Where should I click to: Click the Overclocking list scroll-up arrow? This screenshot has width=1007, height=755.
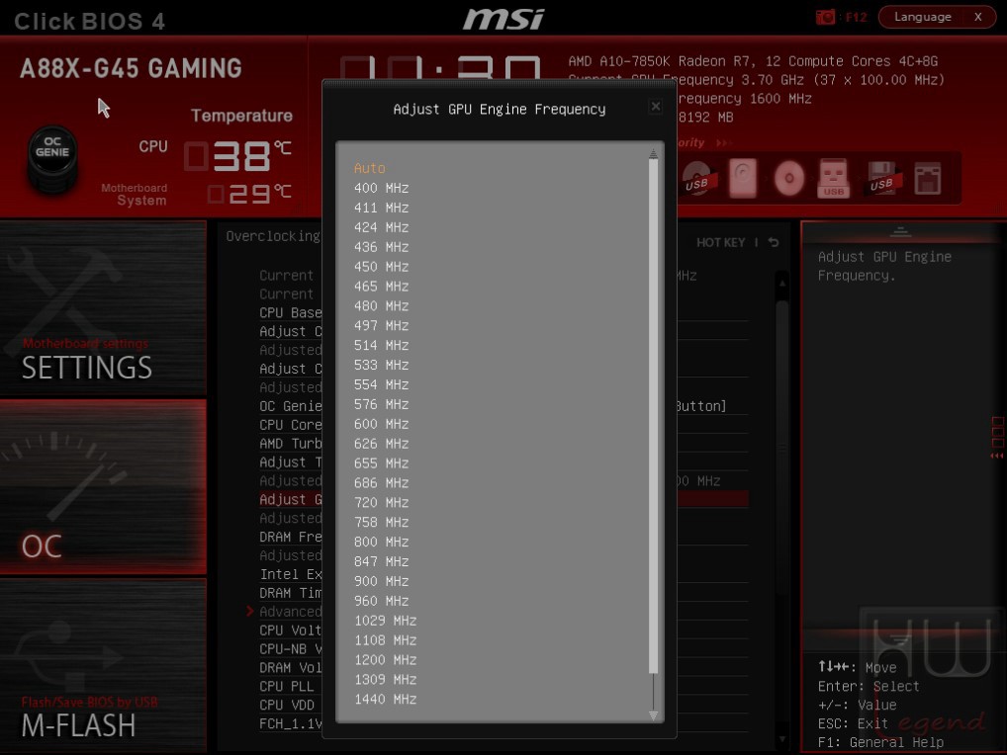tap(782, 283)
